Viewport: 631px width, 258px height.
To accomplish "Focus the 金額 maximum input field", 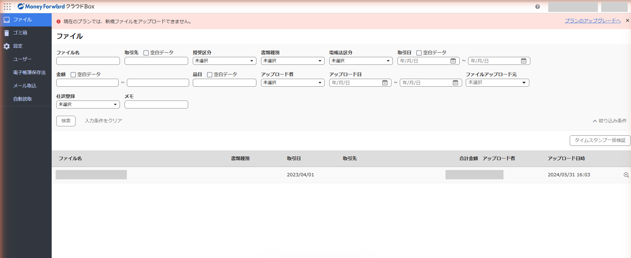I will point(158,83).
